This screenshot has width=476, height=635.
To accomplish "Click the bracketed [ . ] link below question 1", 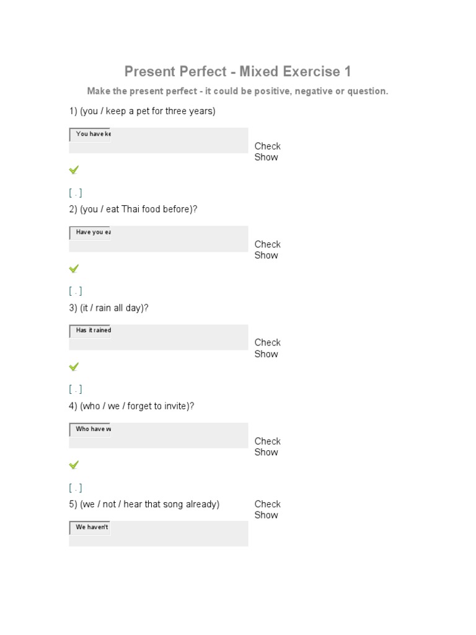I will [x=76, y=193].
